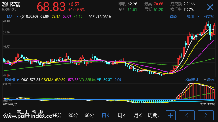The height and width of the screenshot is (122, 218).
Task: Select the 60分 timeframe tab
Action: click(89, 115)
